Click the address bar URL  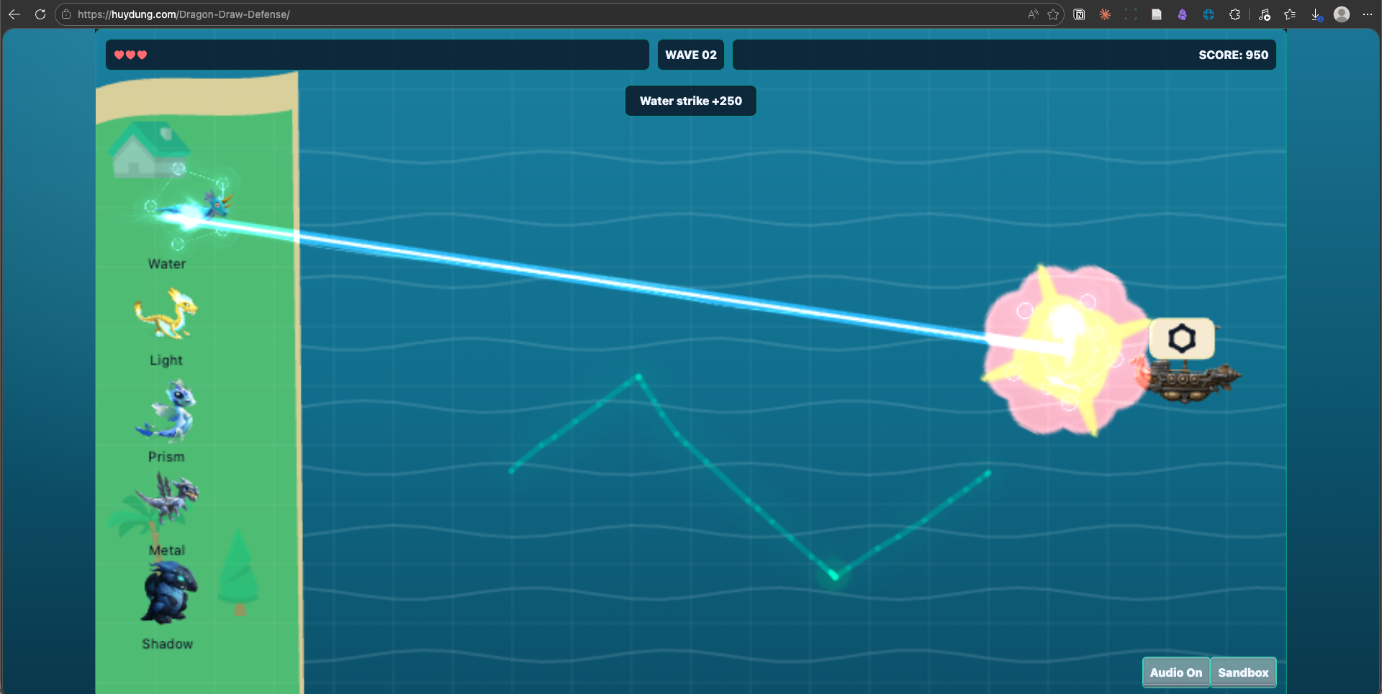pyautogui.click(x=184, y=14)
